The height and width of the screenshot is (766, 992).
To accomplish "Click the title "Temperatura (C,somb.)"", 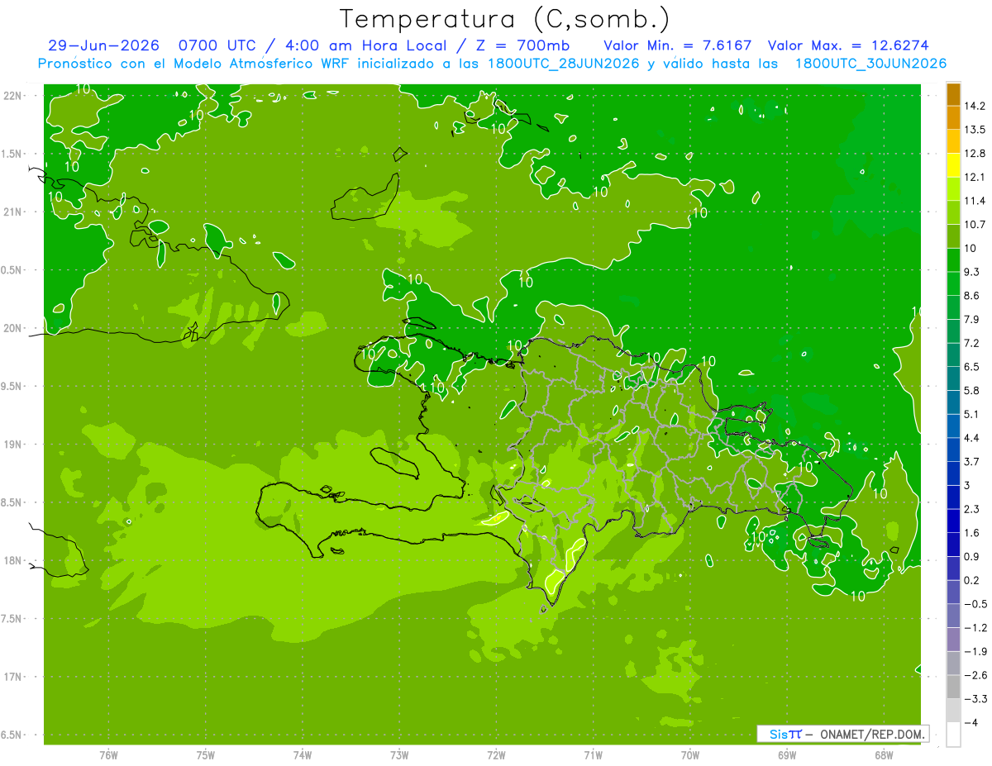I will (x=505, y=19).
